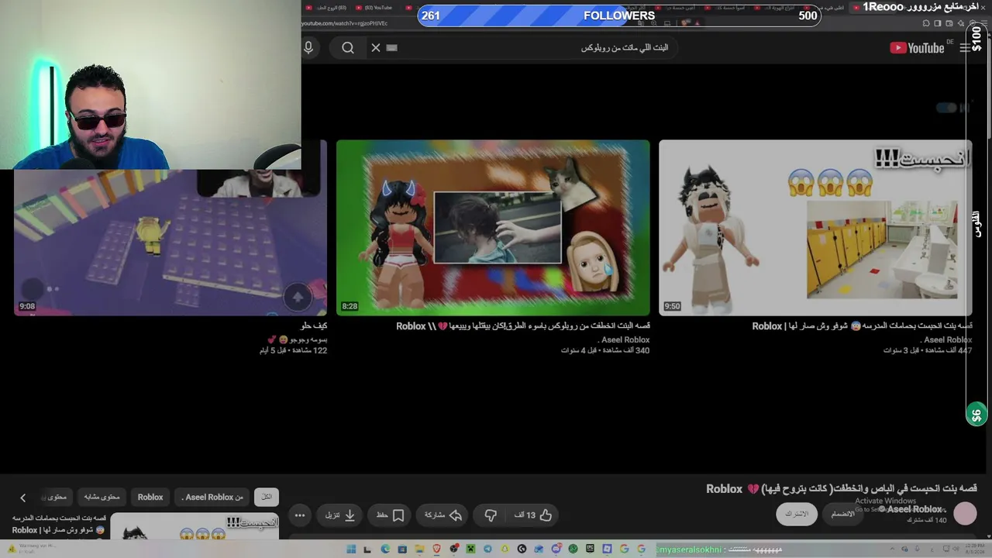Viewport: 992px width, 558px height.
Task: Clear the YouTube search query
Action: click(376, 48)
